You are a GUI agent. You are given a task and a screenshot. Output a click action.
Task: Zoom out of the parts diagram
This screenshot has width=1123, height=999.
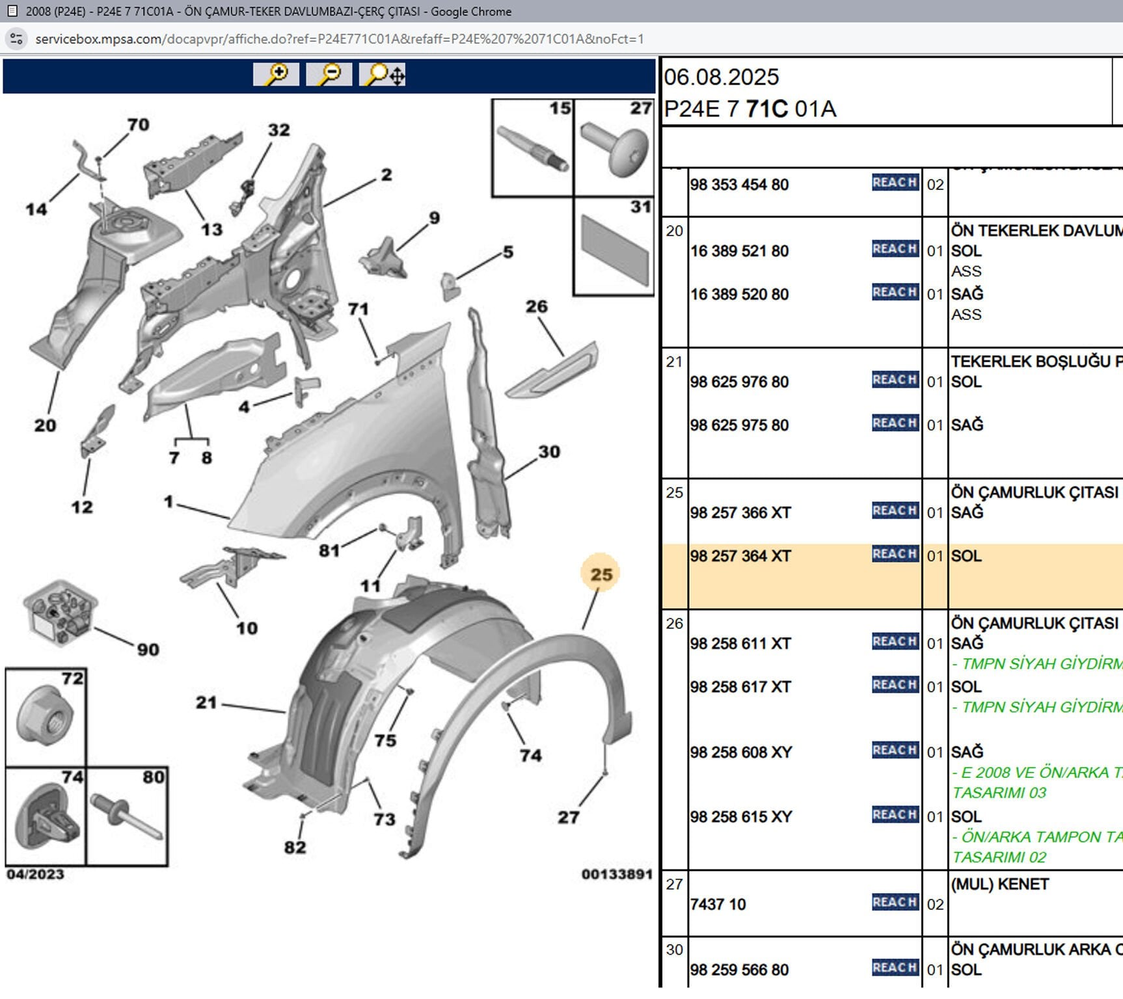329,74
